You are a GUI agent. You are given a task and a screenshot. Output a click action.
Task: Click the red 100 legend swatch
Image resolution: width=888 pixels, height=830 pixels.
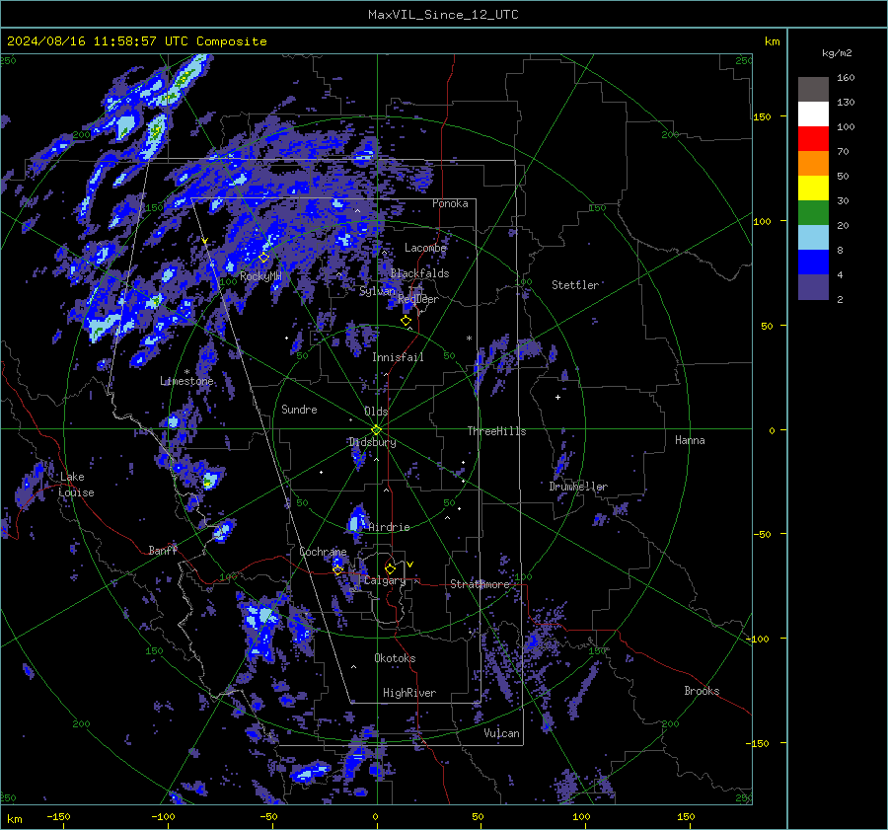tap(813, 139)
